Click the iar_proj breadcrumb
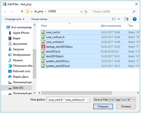 [x=39, y=12]
